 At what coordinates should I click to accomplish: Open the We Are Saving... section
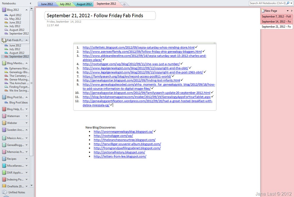(x=19, y=91)
